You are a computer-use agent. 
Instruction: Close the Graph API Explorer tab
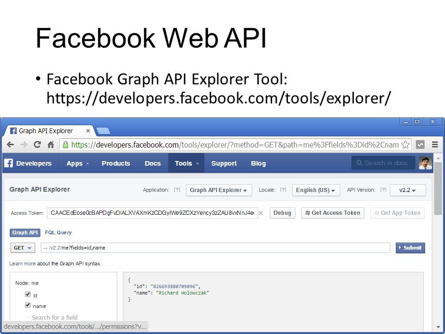tap(88, 131)
